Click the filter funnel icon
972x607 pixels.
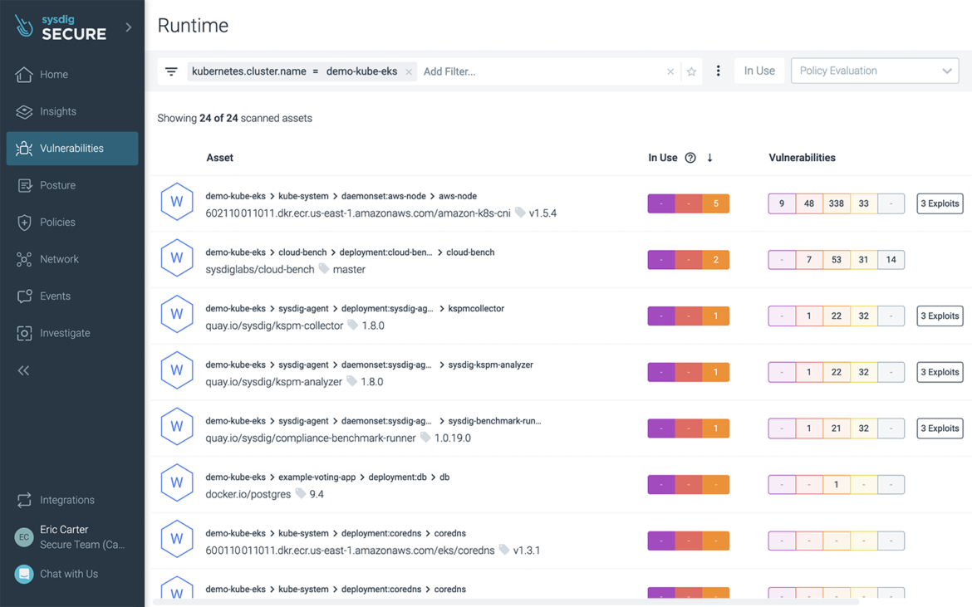coord(171,71)
